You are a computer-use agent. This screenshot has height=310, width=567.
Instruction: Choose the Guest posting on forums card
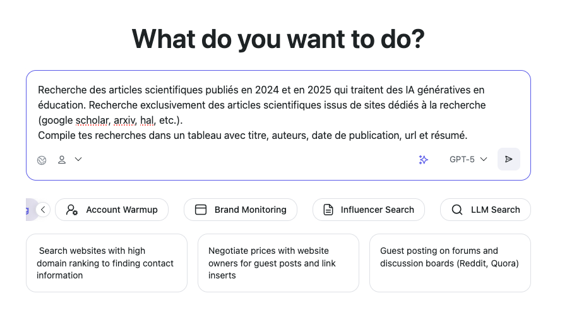point(450,263)
